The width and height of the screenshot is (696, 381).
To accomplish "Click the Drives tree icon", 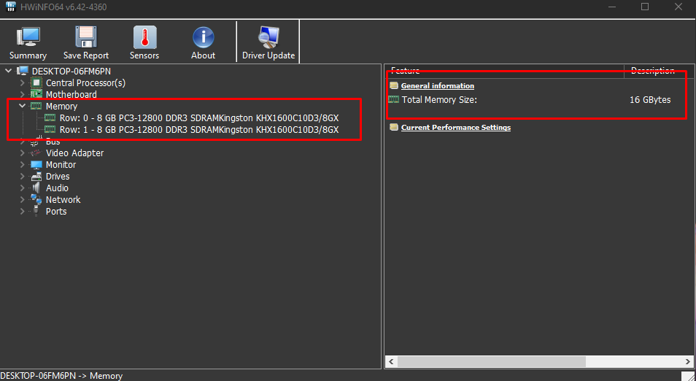I will tap(36, 177).
